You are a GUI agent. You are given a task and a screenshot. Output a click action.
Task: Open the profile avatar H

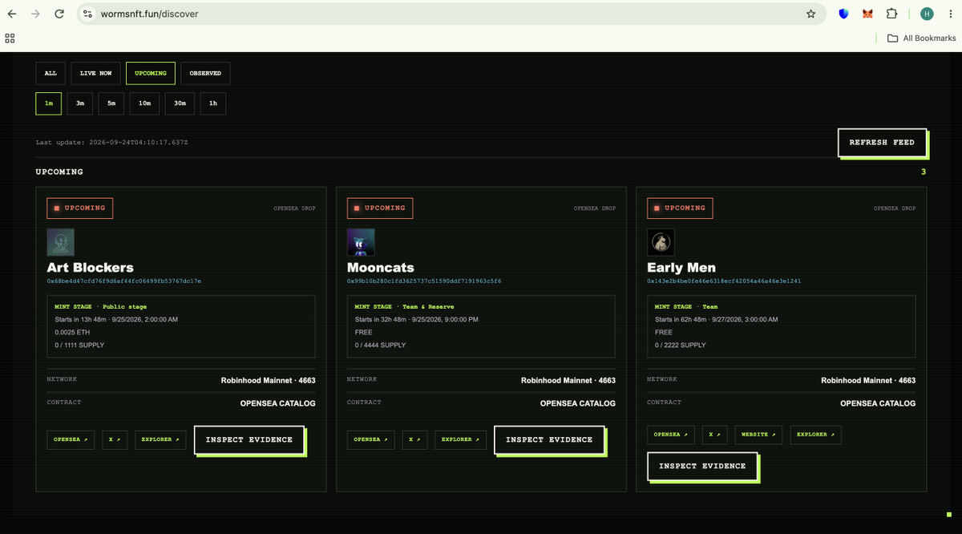[927, 14]
